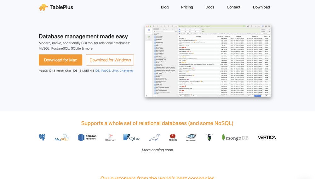Click the MongoDB logo
This screenshot has height=179, width=315.
[235, 137]
